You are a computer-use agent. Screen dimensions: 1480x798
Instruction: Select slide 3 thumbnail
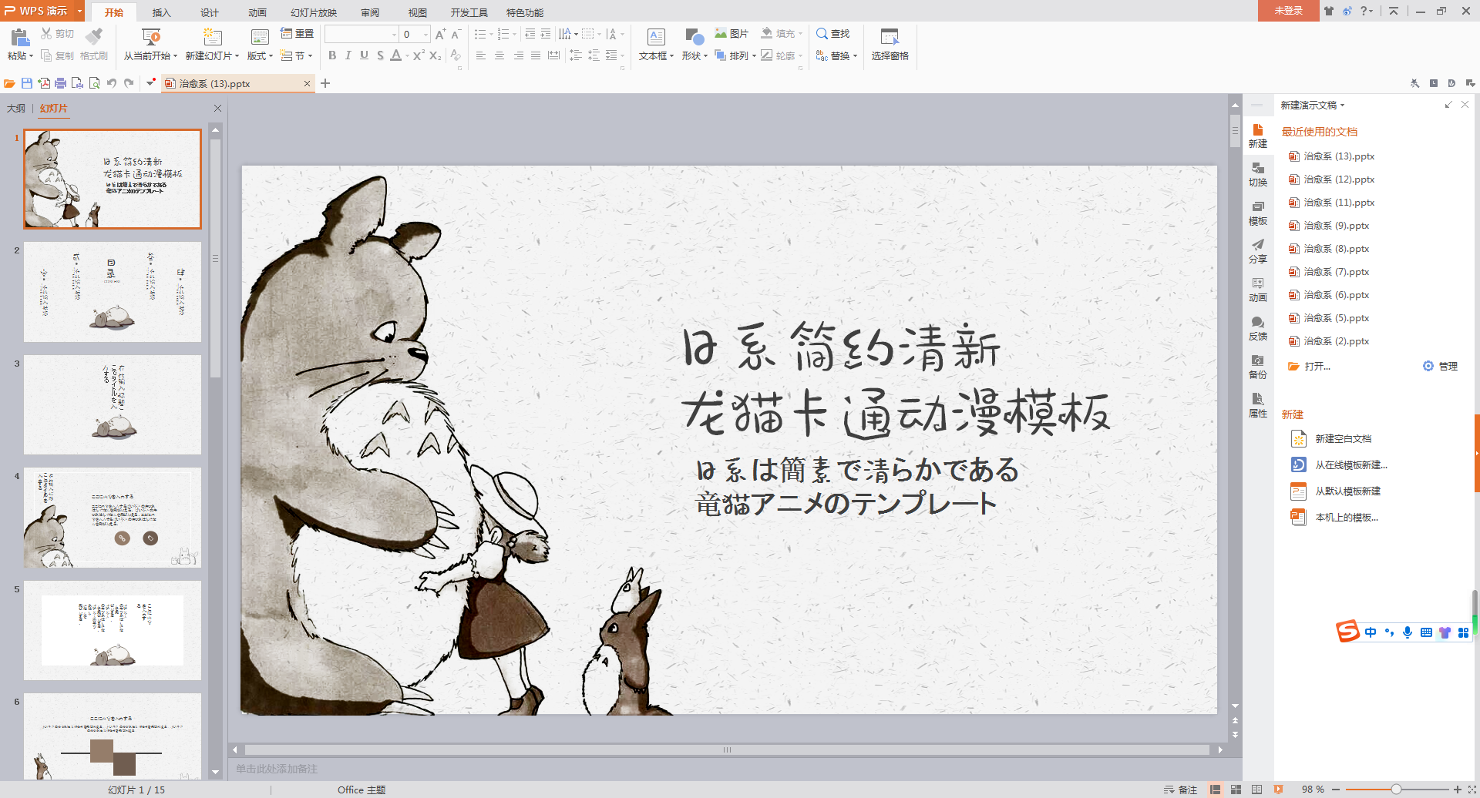pos(113,404)
